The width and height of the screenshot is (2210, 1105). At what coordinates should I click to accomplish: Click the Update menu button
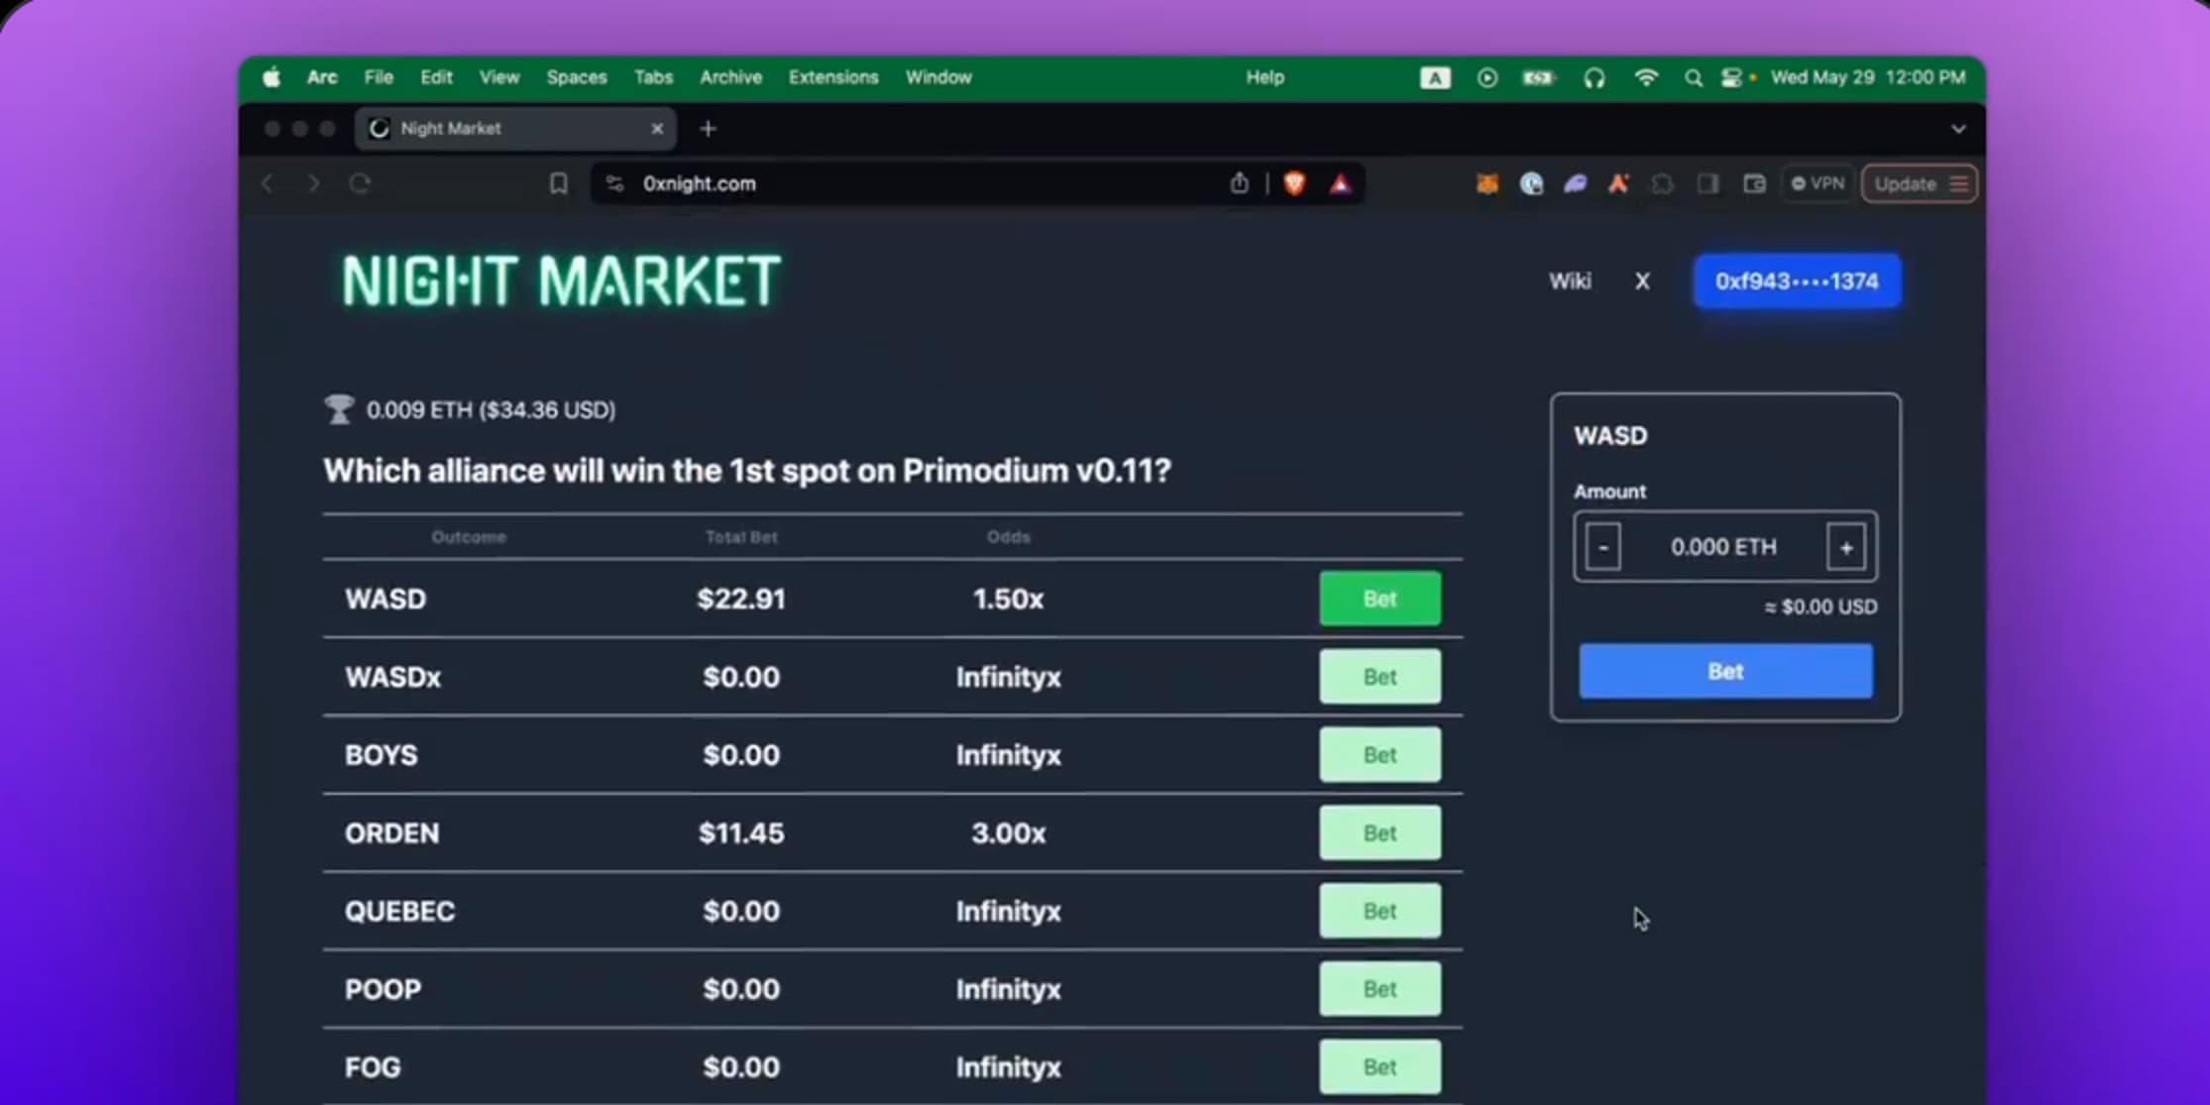pos(1920,183)
